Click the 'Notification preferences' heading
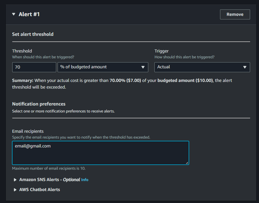Screen dimensions: 259x203 (39, 104)
